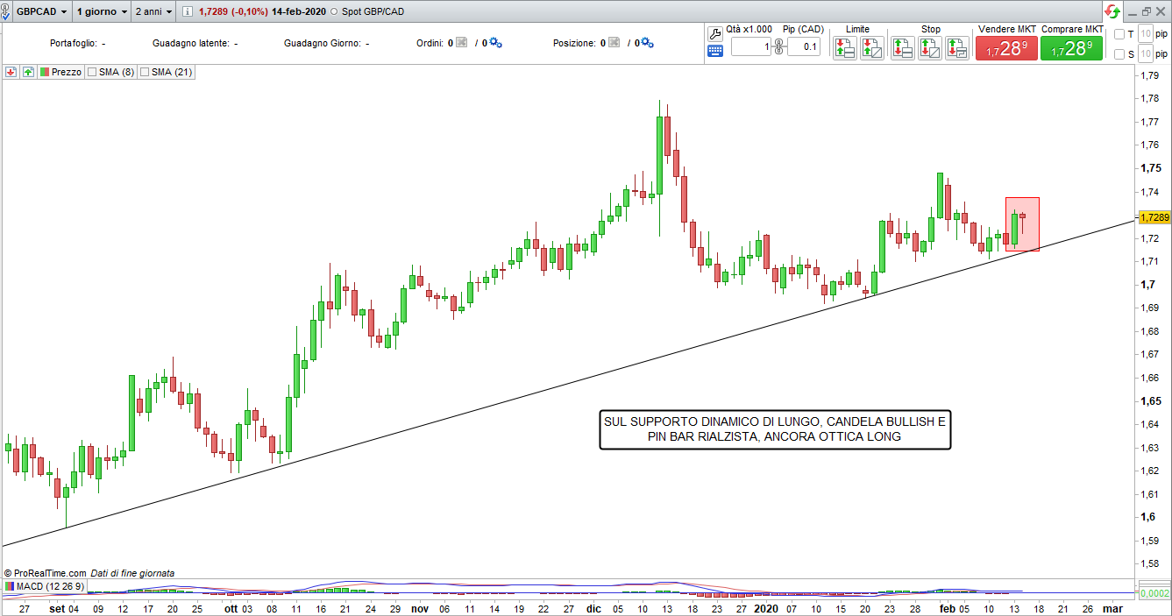Enable the SMA (21) indicator checkbox
This screenshot has height=616, width=1172.
coord(146,72)
